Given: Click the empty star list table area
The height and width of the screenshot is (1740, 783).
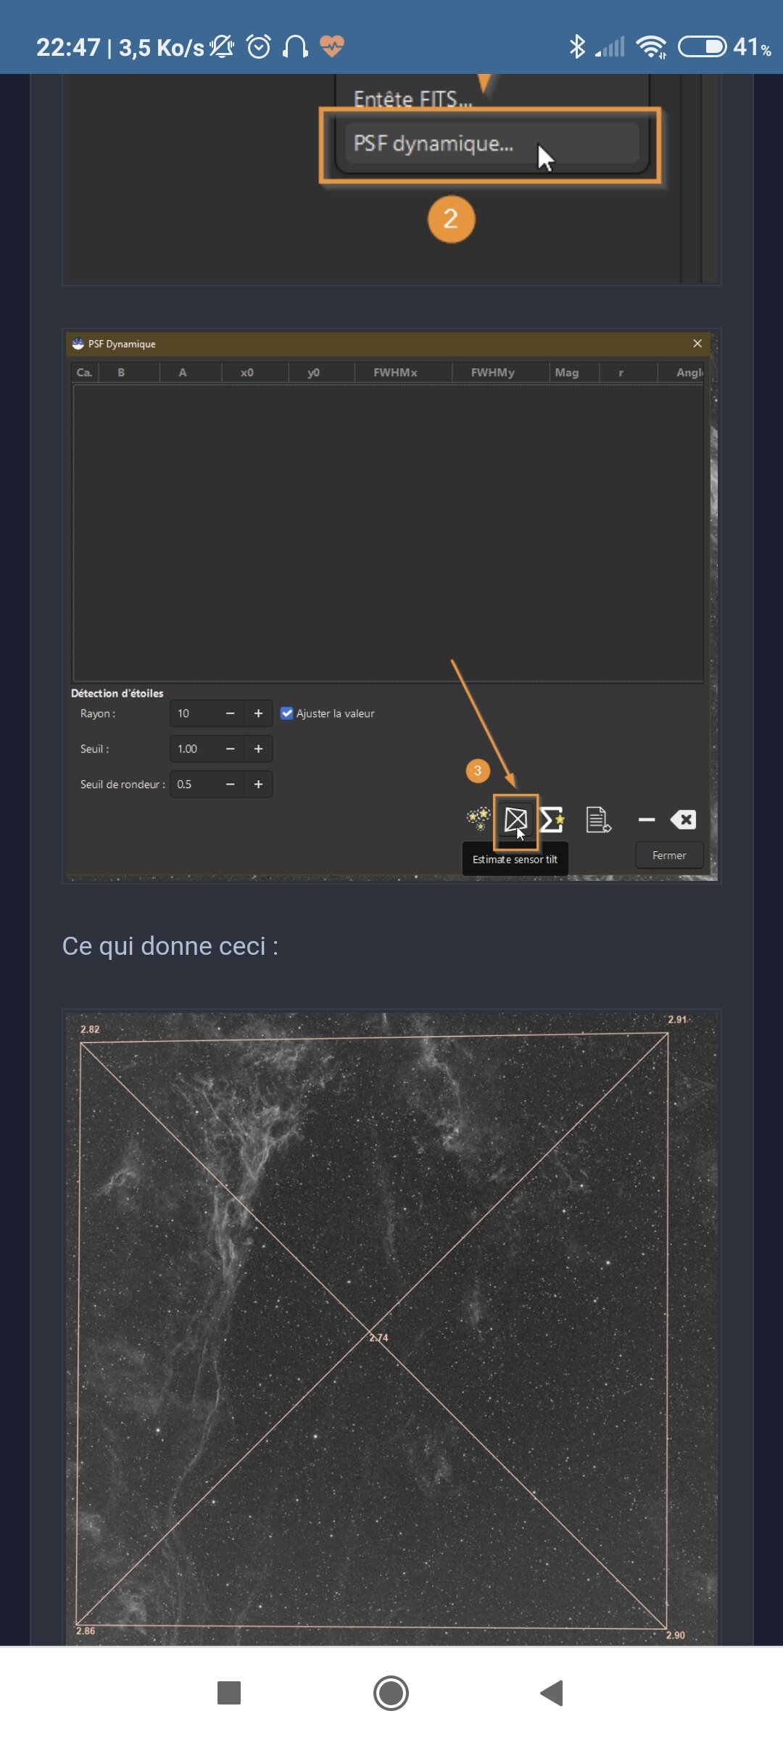Looking at the screenshot, I should (388, 533).
